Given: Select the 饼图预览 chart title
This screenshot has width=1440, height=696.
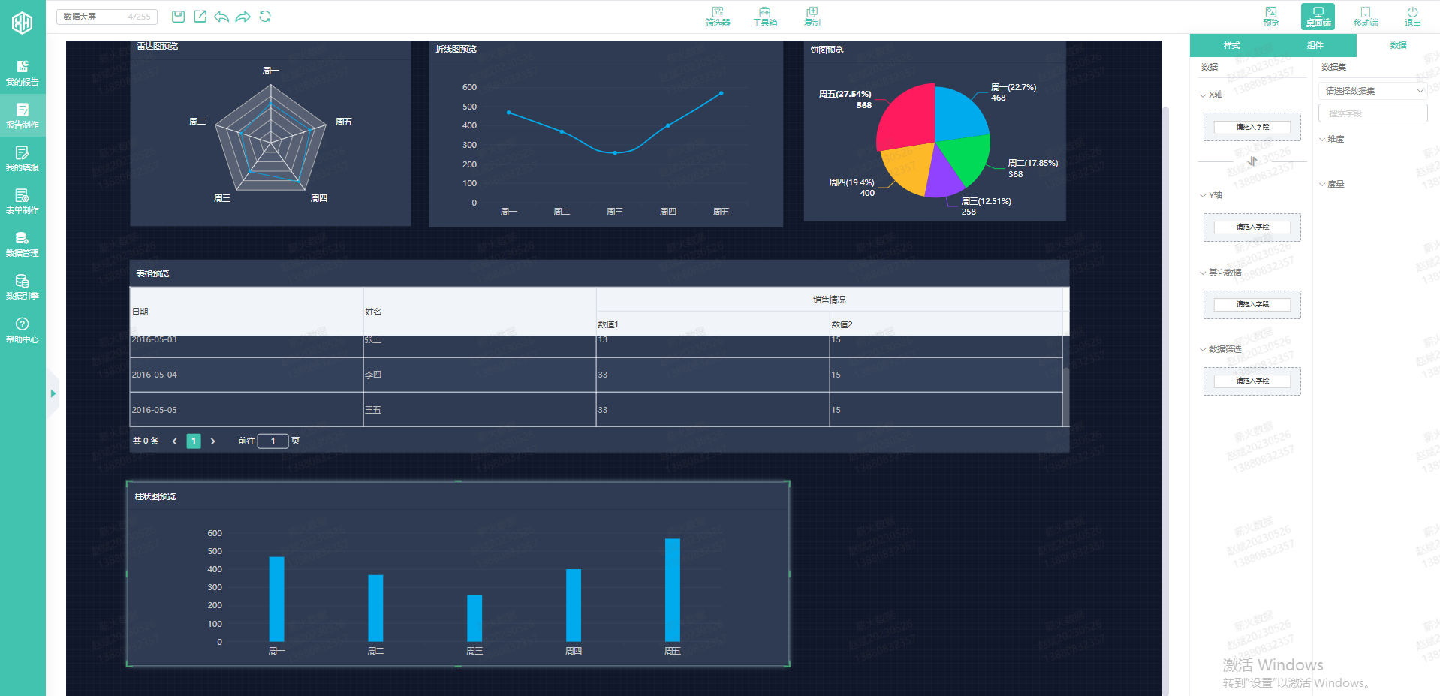Looking at the screenshot, I should tap(827, 50).
